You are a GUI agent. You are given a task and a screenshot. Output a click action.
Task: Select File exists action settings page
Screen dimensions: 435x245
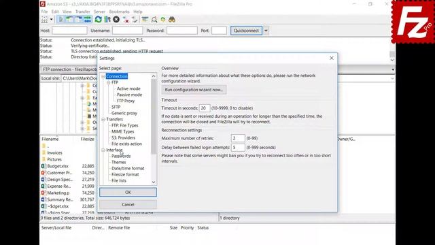[126, 144]
